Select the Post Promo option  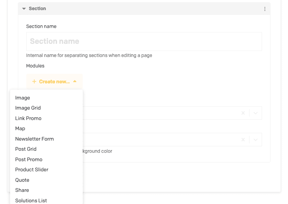29,159
